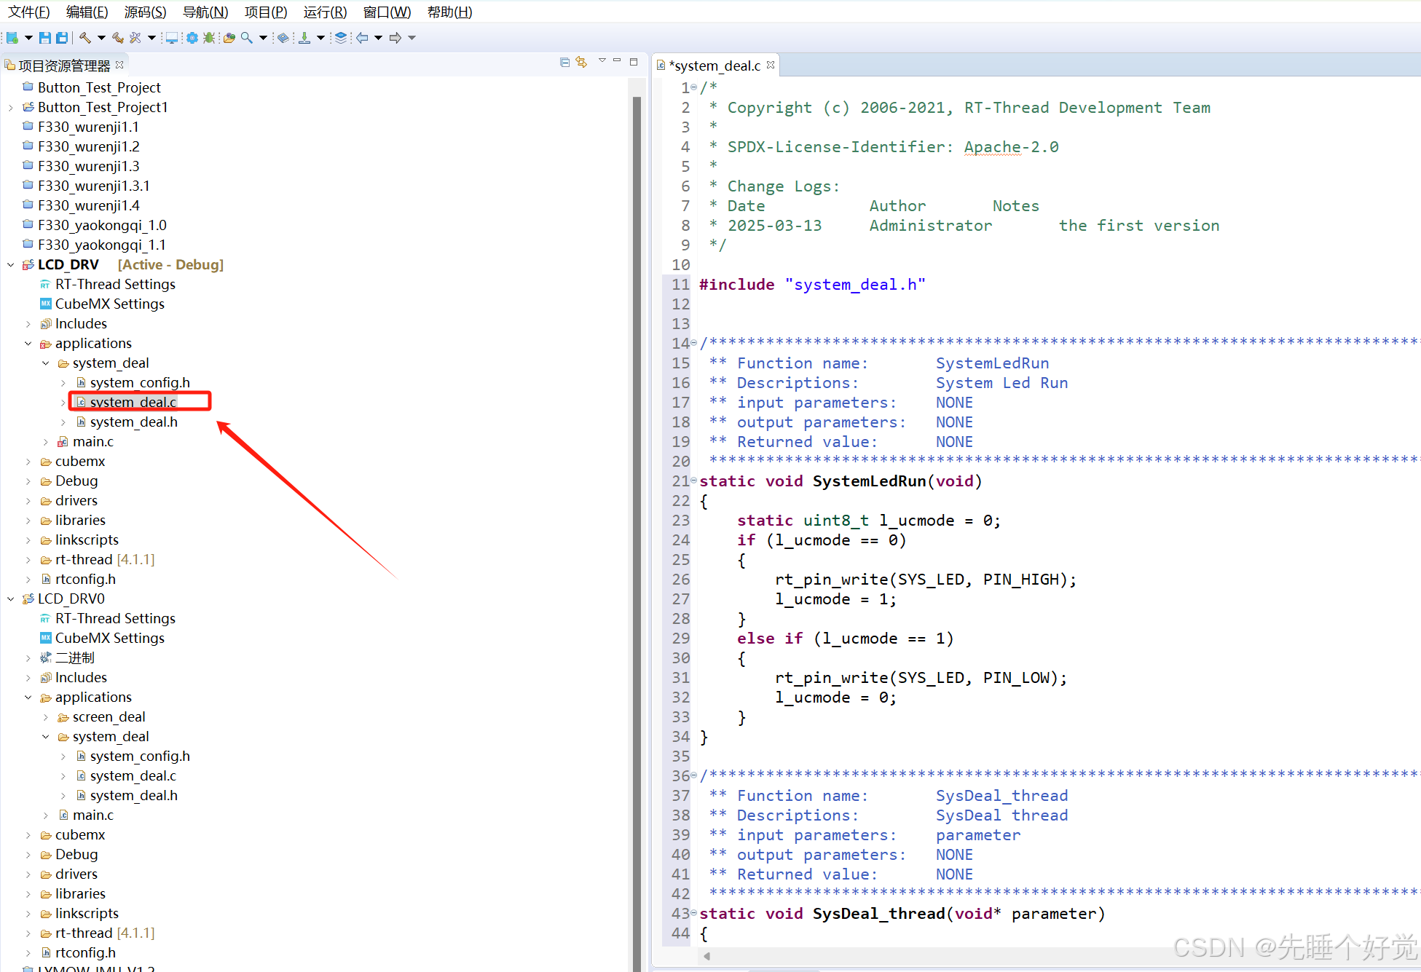Open CubeMX Settings under LCD_DRV
1421x972 pixels.
tap(109, 304)
